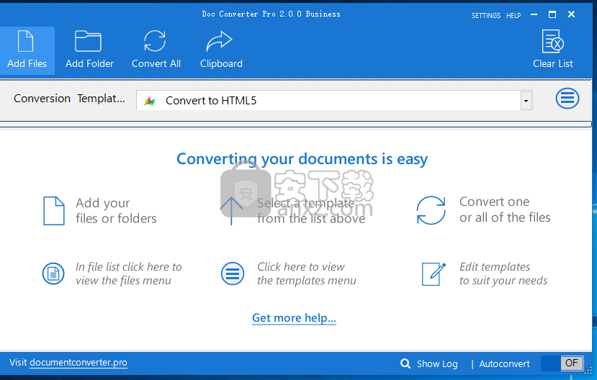Screen dimensions: 597x380
Task: Open the Add Folder toolbar button
Action: point(89,50)
